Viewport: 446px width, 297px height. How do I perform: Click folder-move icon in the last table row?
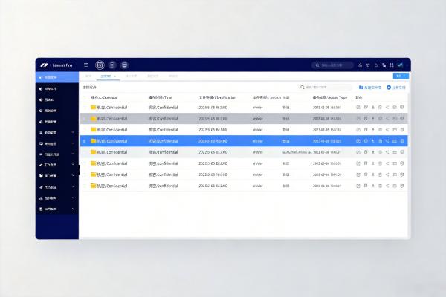(395, 186)
